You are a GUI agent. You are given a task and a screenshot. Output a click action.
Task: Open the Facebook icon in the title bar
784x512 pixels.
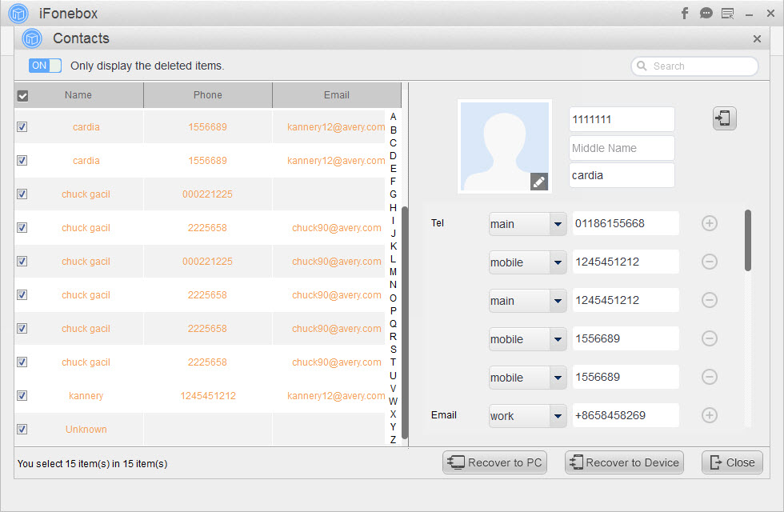coord(685,13)
